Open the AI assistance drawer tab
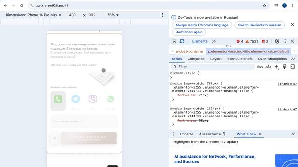298x167 pixels. 212,134
